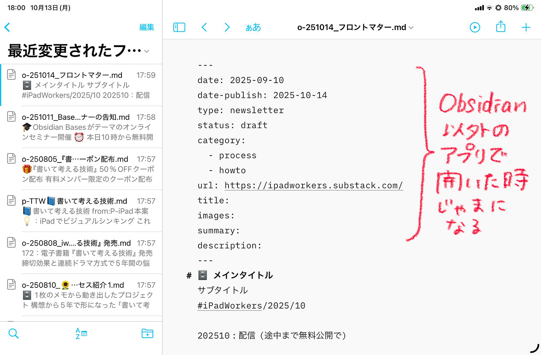Viewport: 541px width, 355px height.
Task: Click the - howto list entry
Action: tap(227, 171)
